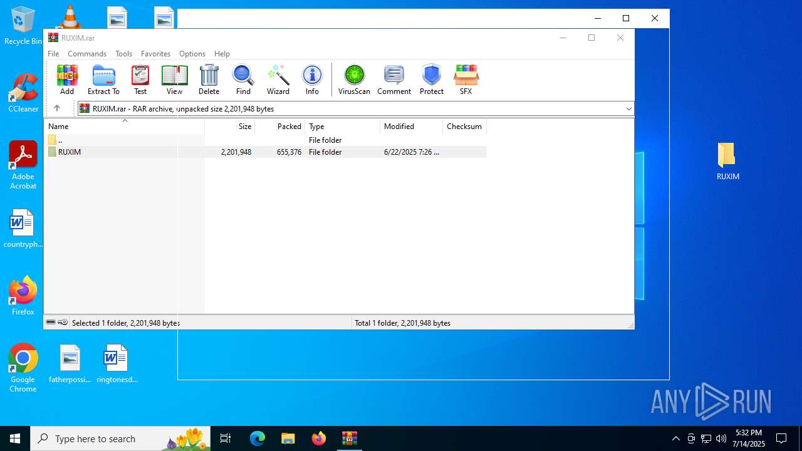802x451 pixels.
Task: Click the WinRAR taskbar button
Action: (x=350, y=438)
